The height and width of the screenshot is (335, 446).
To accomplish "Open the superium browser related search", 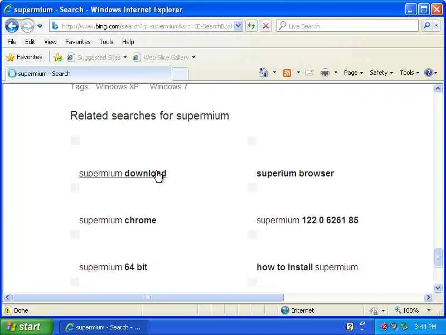I will tap(295, 173).
